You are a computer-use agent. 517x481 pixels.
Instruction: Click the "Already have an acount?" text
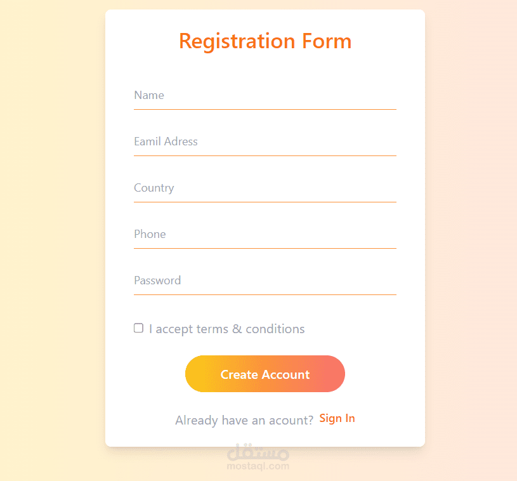pyautogui.click(x=244, y=420)
